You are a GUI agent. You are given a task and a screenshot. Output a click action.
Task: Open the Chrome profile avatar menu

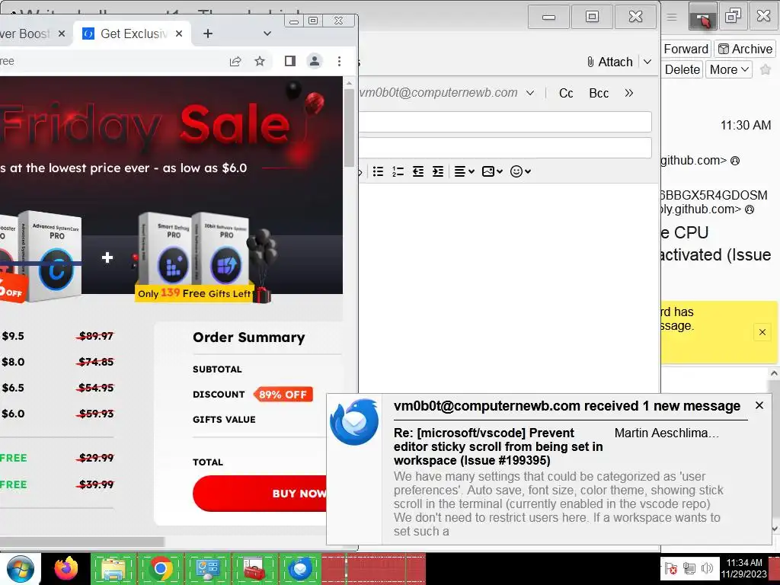(x=315, y=61)
